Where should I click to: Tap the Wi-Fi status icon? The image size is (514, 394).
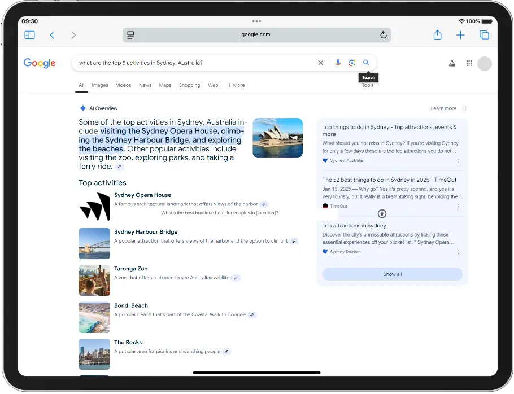tap(461, 21)
